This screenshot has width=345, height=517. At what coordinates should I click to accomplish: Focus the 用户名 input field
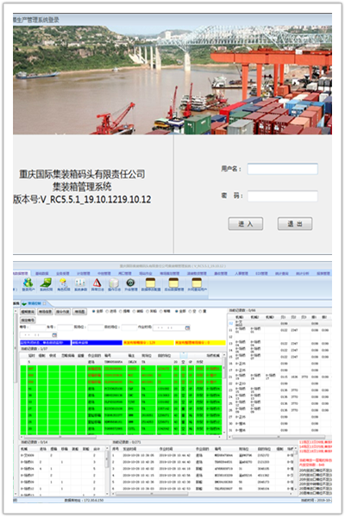click(283, 169)
